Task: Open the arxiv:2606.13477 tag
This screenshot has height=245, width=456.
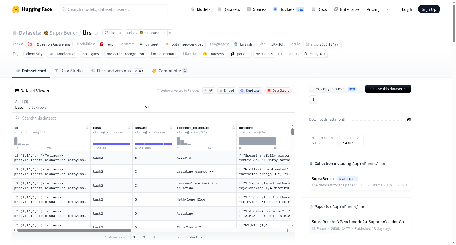Action: click(x=322, y=44)
